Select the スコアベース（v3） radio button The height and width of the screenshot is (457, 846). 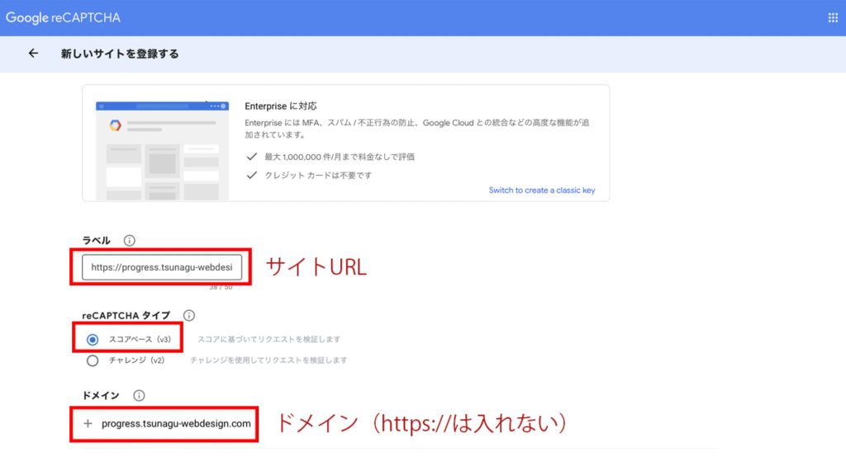tap(93, 339)
